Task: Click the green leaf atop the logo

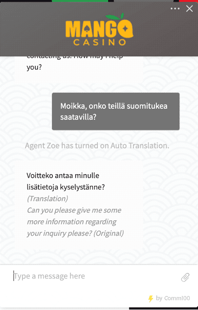Action: [x=115, y=16]
